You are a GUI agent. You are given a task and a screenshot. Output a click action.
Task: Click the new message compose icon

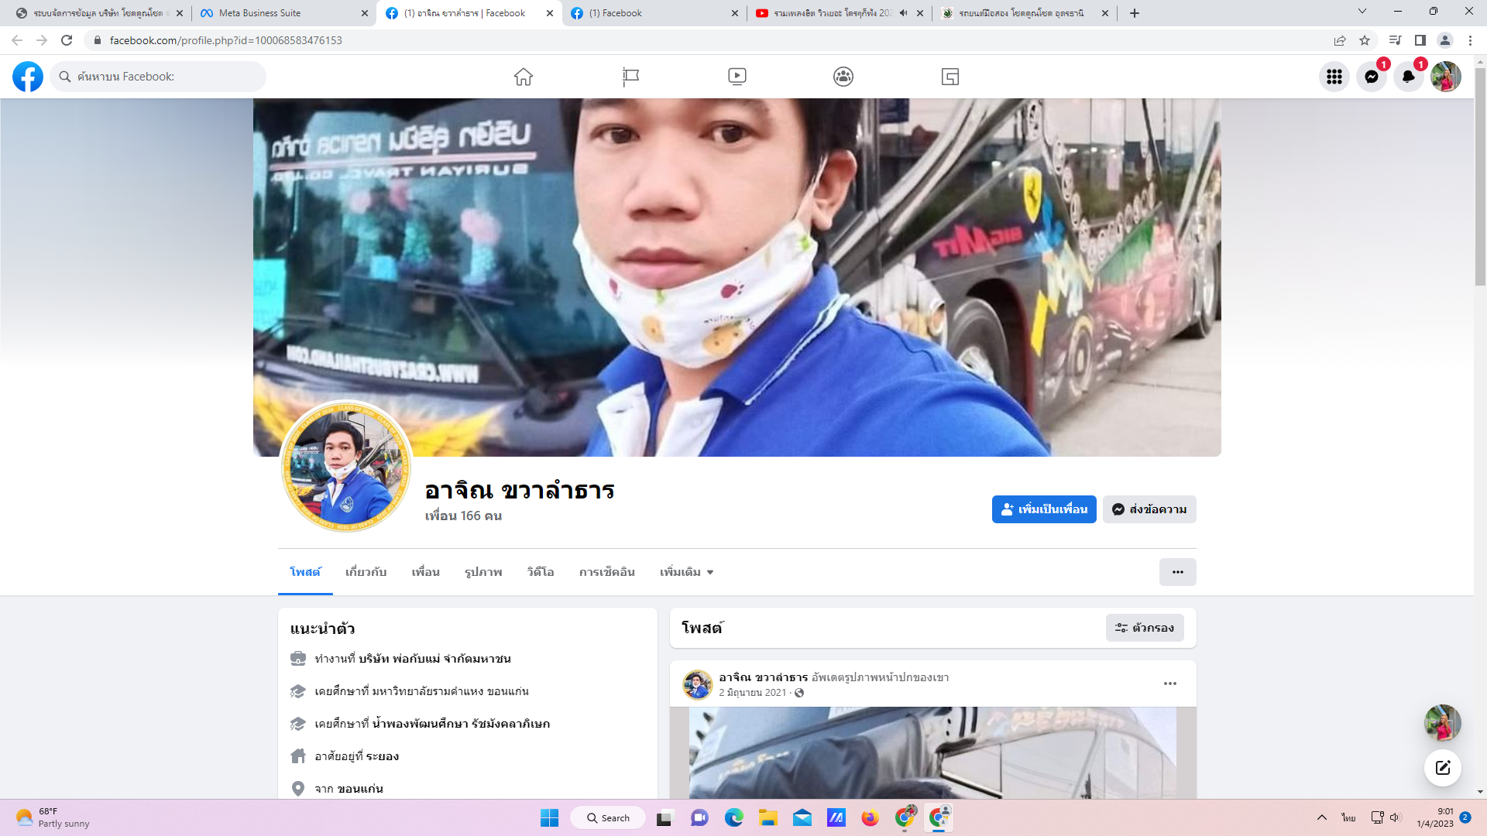point(1442,768)
